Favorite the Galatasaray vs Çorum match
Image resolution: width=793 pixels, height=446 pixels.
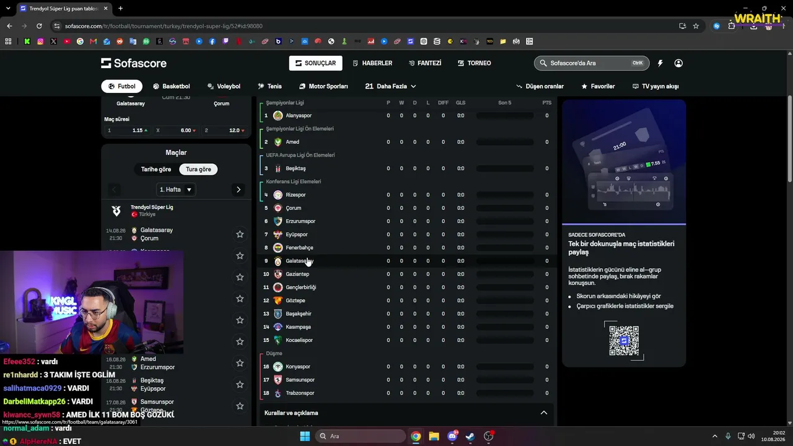point(240,234)
